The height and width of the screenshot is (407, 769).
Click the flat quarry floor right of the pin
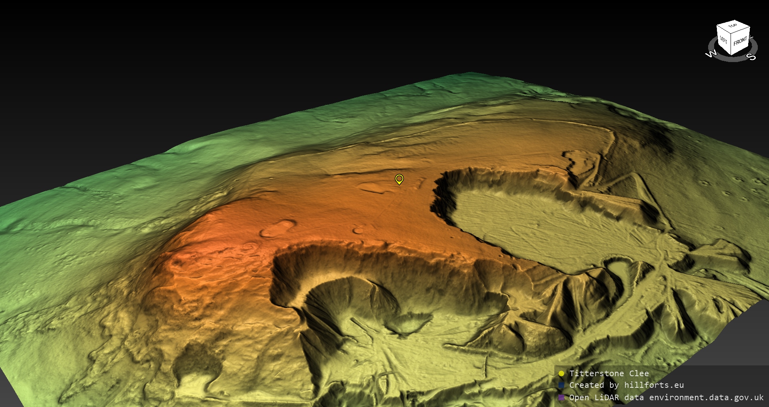(x=541, y=224)
